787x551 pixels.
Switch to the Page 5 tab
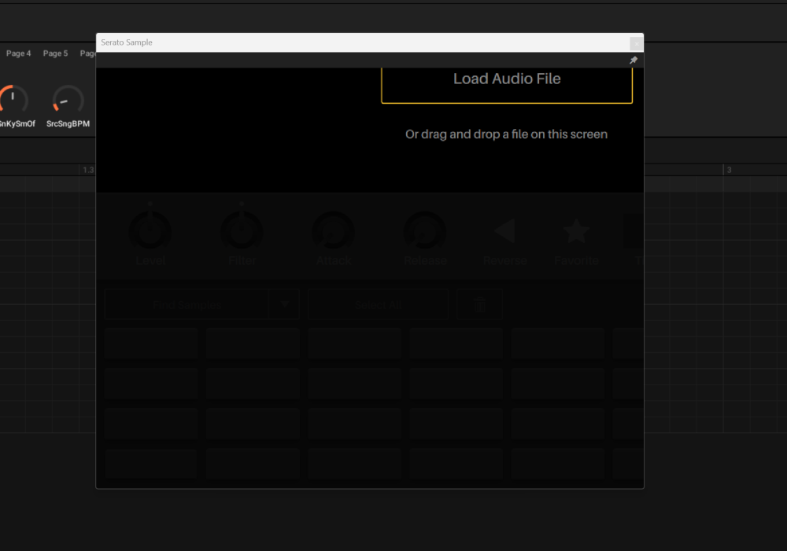[55, 53]
